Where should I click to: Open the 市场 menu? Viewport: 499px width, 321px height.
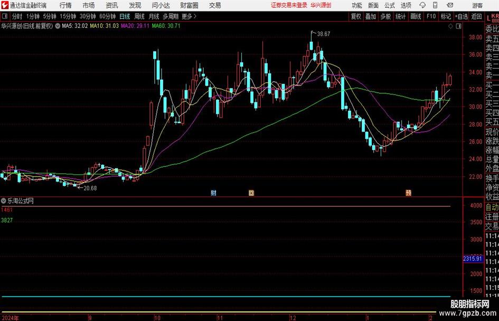click(x=89, y=5)
